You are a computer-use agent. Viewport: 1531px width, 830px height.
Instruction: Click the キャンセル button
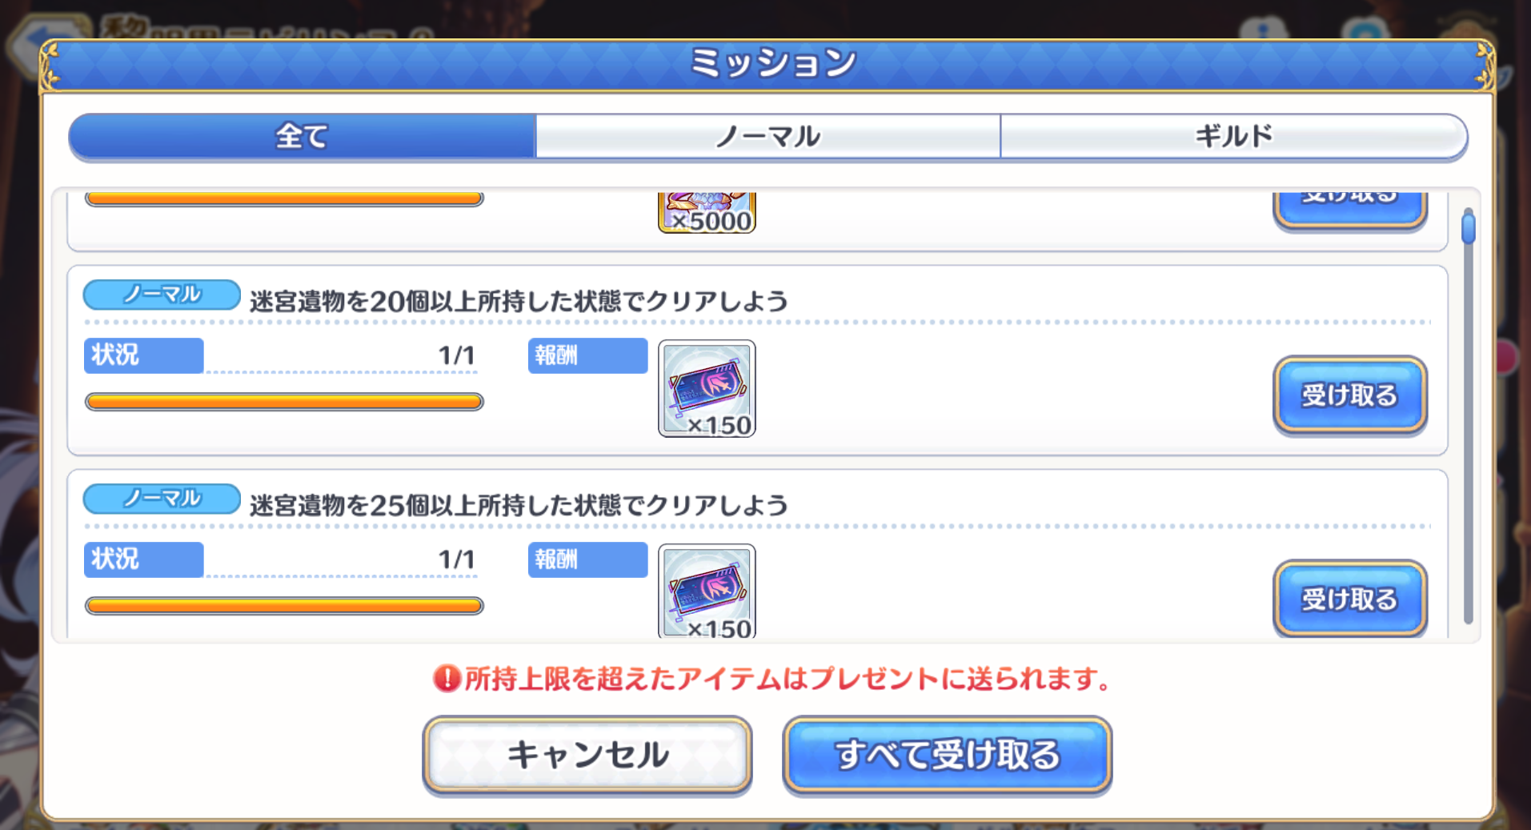[x=587, y=755]
